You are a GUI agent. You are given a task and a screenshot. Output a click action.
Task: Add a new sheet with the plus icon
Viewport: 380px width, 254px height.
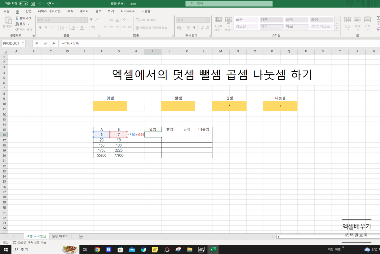tap(81, 236)
